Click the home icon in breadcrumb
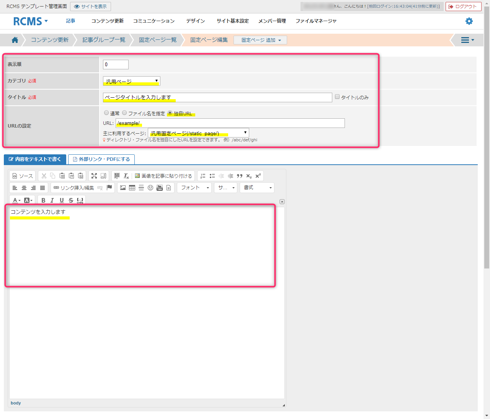The height and width of the screenshot is (419, 490). [x=15, y=40]
